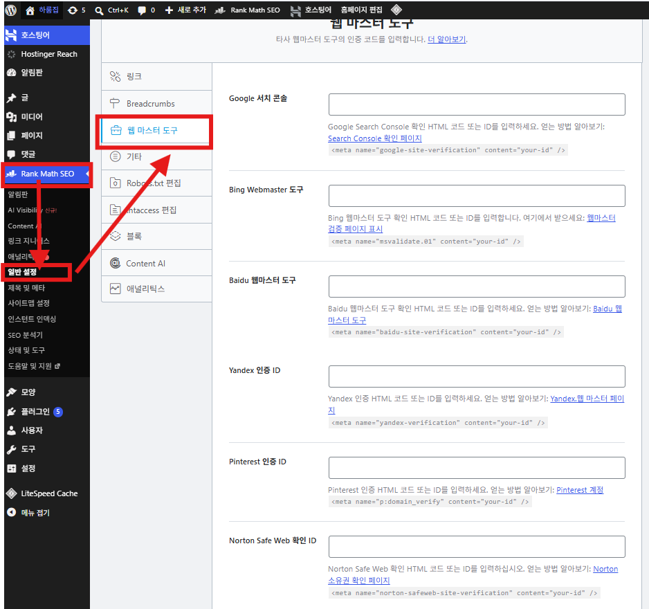Open site home from the admin bar
The width and height of the screenshot is (649, 609).
(x=42, y=10)
